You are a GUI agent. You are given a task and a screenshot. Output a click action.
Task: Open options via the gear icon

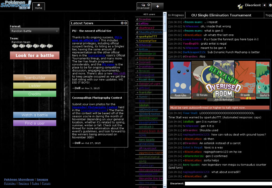click(x=270, y=5)
